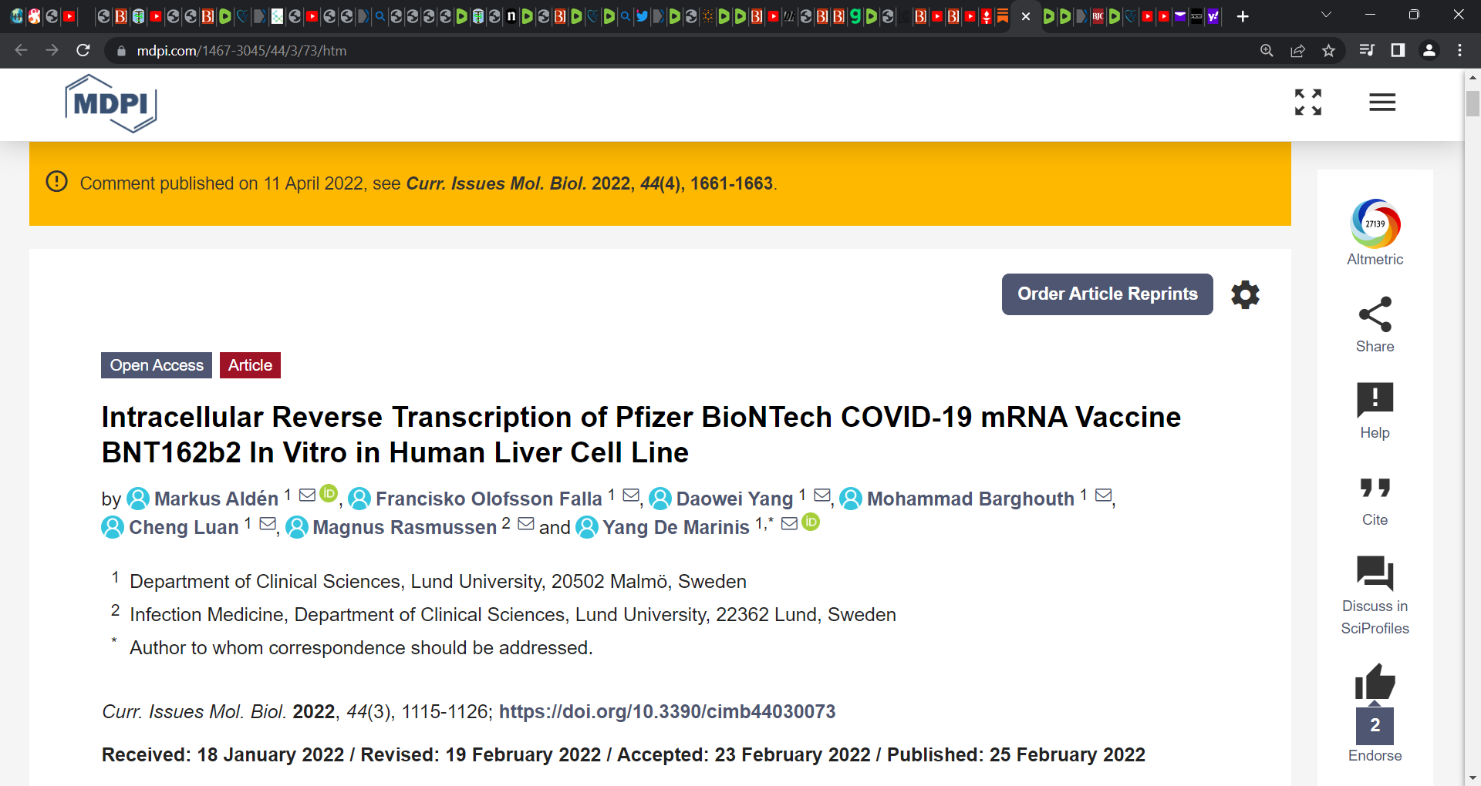Click email envelope next to Daowei Yang
The image size is (1481, 786).
tap(822, 495)
